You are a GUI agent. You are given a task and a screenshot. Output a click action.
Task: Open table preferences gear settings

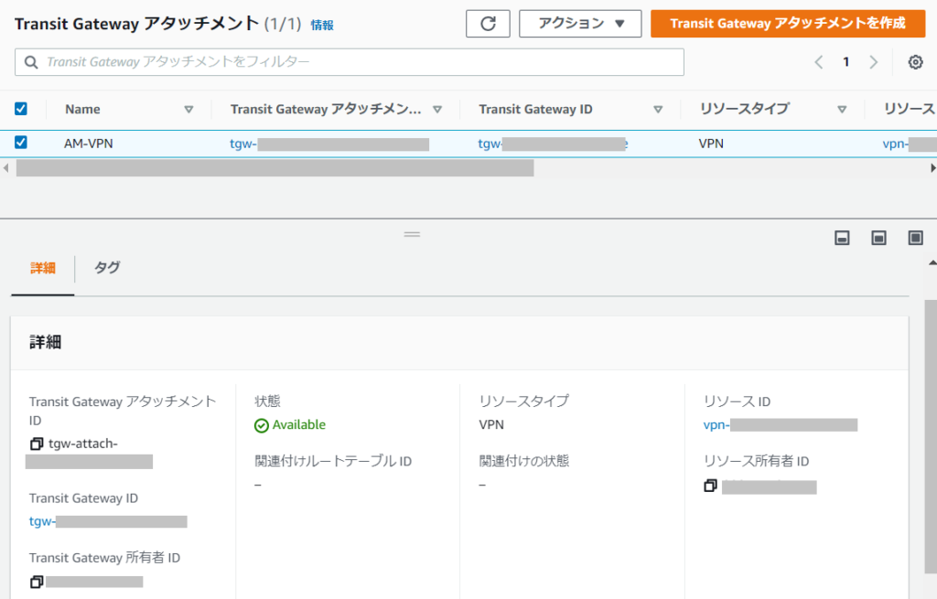click(915, 62)
